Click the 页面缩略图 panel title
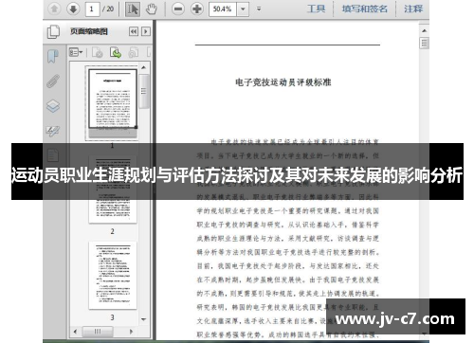This screenshot has height=343, width=474. (x=89, y=31)
